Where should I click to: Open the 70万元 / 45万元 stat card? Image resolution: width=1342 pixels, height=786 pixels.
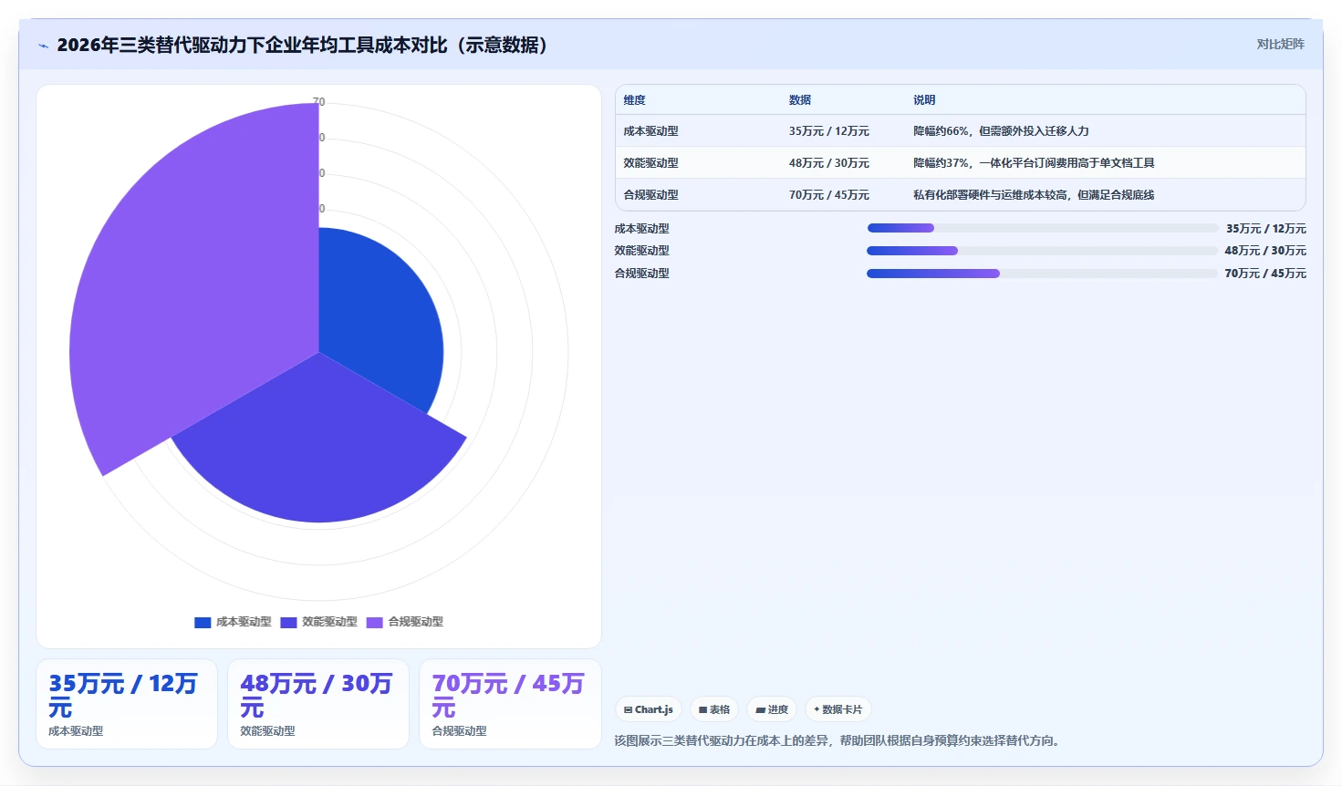[510, 704]
